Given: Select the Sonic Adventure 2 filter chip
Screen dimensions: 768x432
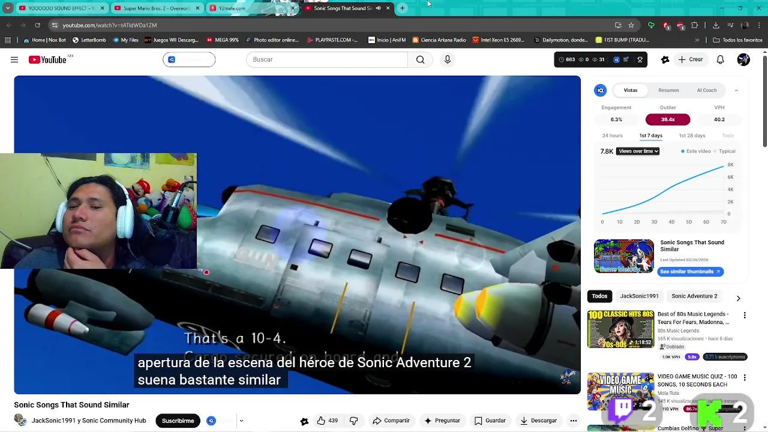Looking at the screenshot, I should pyautogui.click(x=694, y=296).
